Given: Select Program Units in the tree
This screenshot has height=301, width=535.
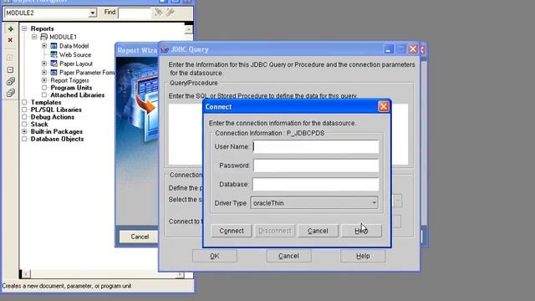Looking at the screenshot, I should [71, 88].
